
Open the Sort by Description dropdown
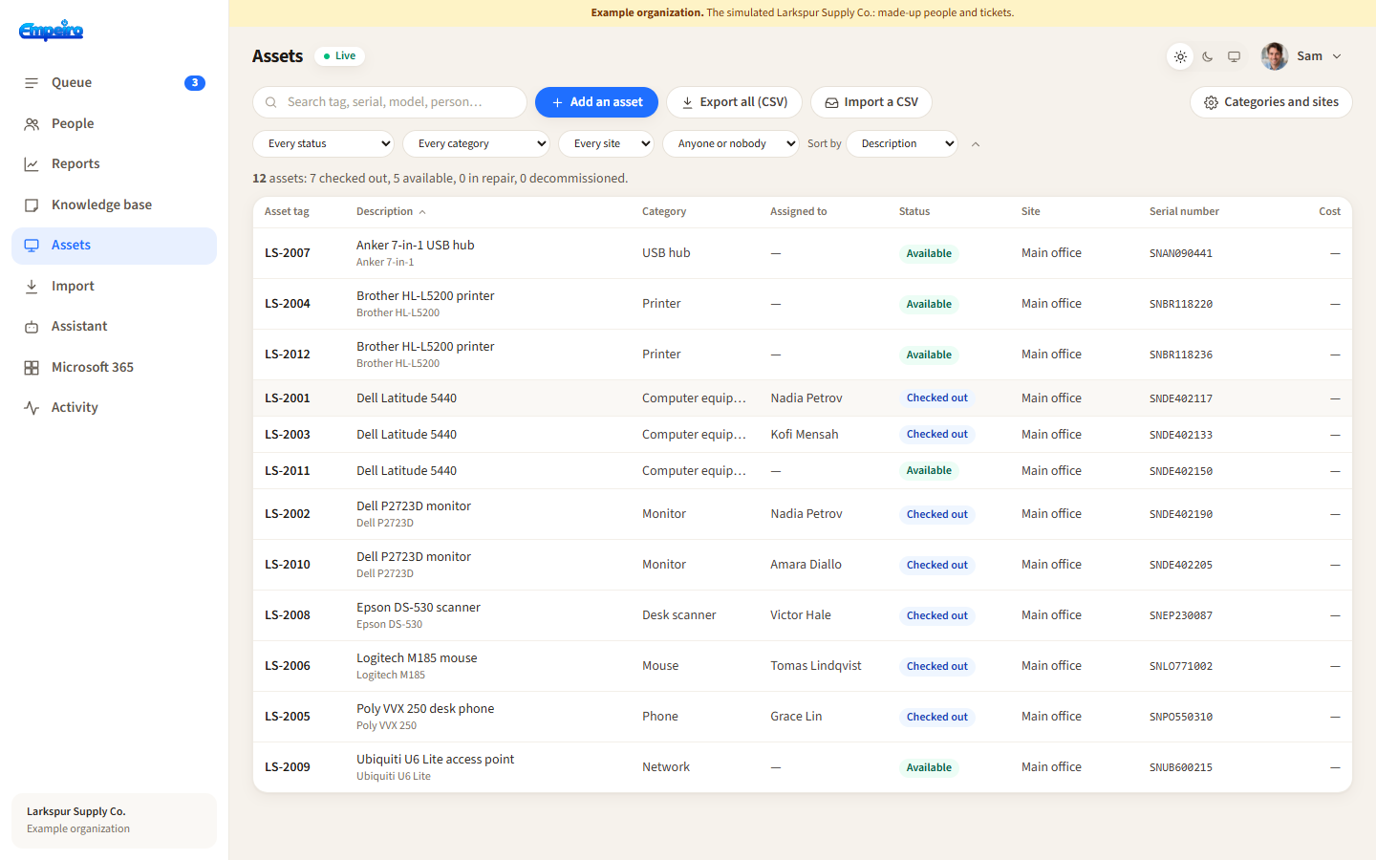click(x=902, y=144)
